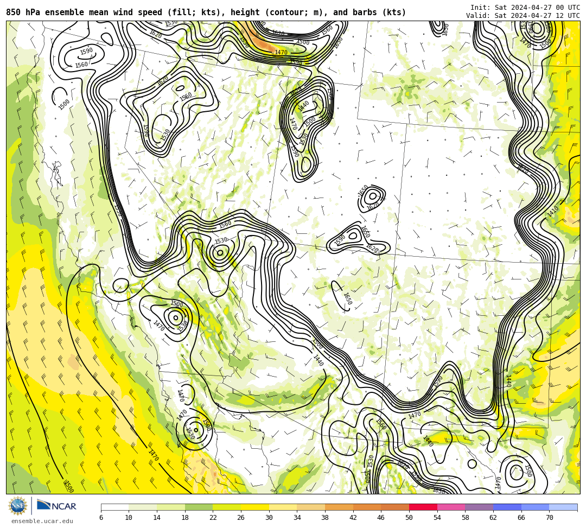Pick the orange 38–42 kts colorbar segment
The width and height of the screenshot is (586, 528).
pyautogui.click(x=339, y=507)
